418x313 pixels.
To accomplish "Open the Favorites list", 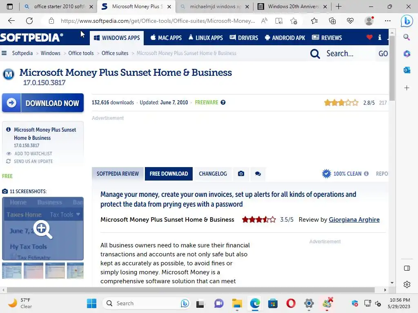I will pos(314,21).
